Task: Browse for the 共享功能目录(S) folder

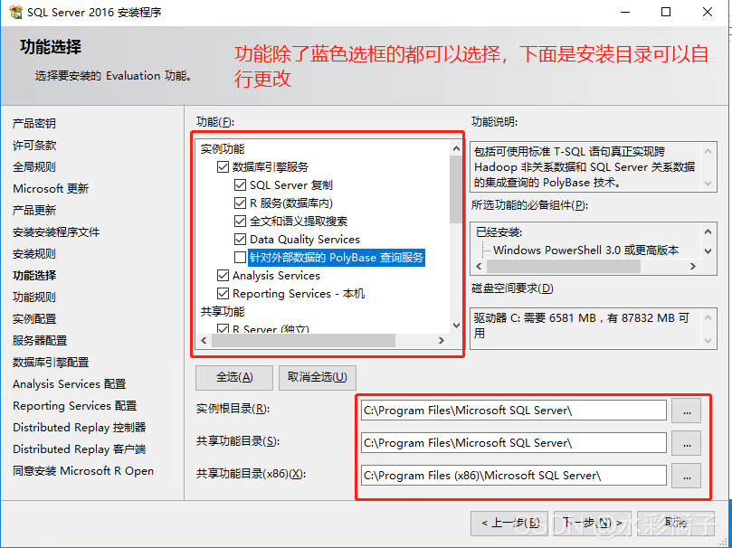Action: click(x=686, y=443)
